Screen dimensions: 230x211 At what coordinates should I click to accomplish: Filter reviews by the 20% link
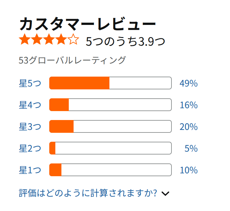click(x=189, y=126)
